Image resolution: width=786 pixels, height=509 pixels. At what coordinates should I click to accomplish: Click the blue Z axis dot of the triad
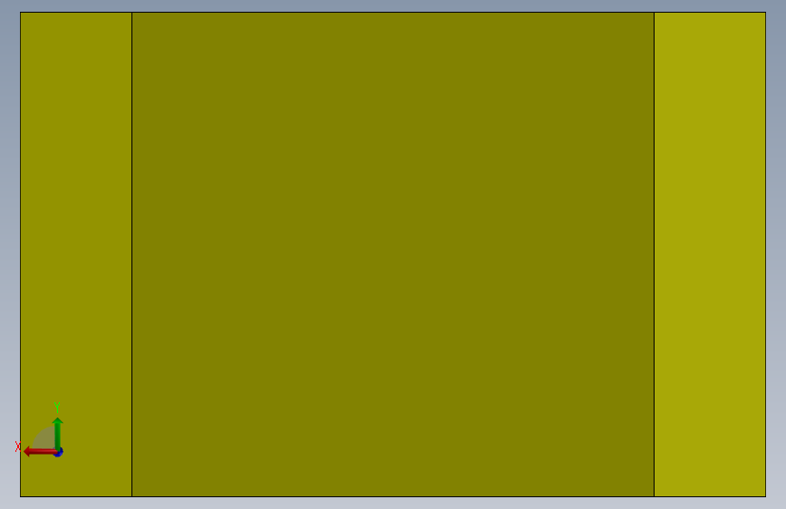(59, 452)
